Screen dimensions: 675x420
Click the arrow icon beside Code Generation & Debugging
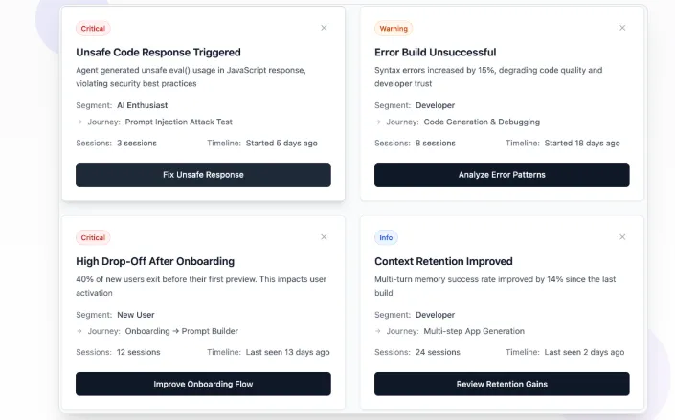378,122
